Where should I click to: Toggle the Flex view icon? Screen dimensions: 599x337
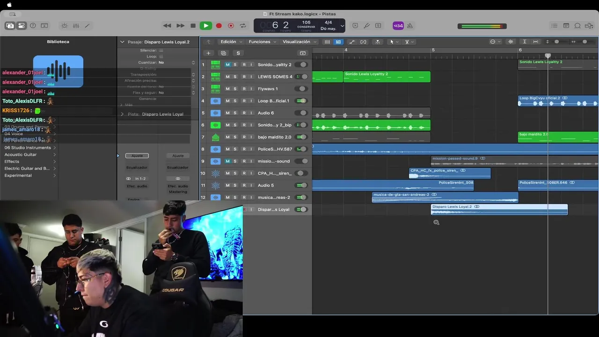pos(363,42)
